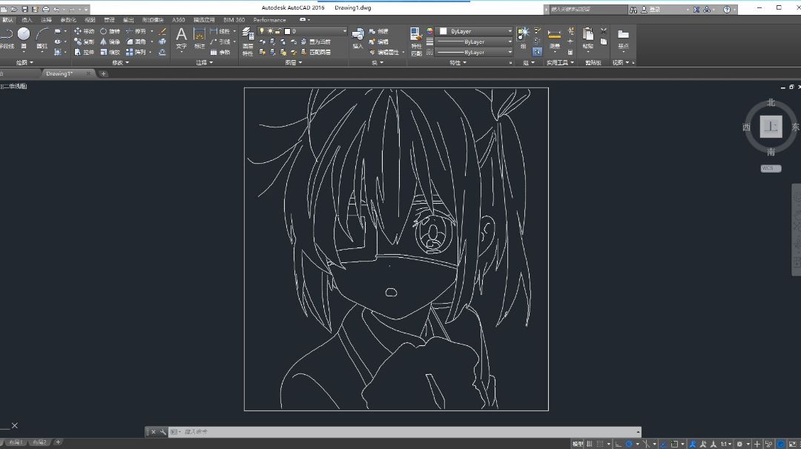Select the Arc (圆弧) drawing tool
Image resolution: width=801 pixels, height=449 pixels.
click(42, 39)
